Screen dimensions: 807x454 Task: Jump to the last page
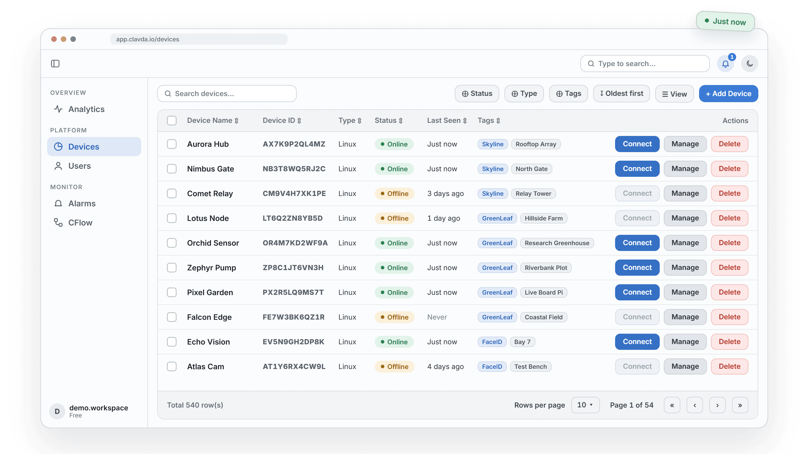[740, 405]
